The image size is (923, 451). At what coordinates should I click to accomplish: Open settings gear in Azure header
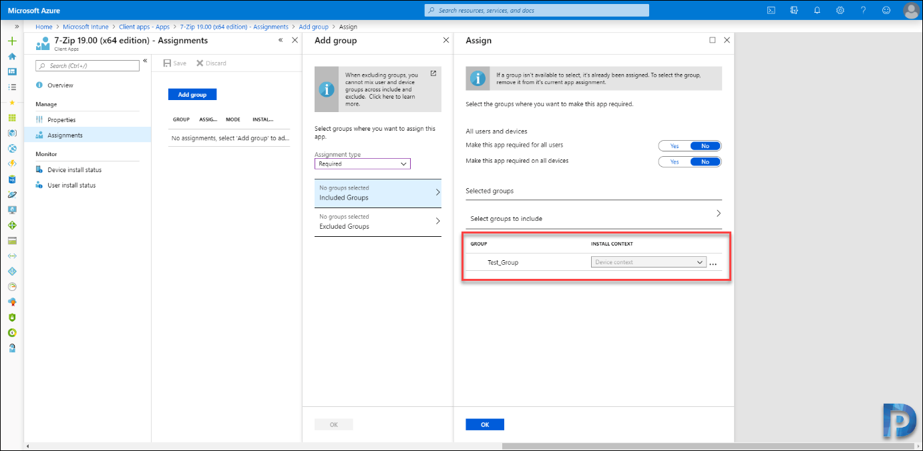(840, 10)
